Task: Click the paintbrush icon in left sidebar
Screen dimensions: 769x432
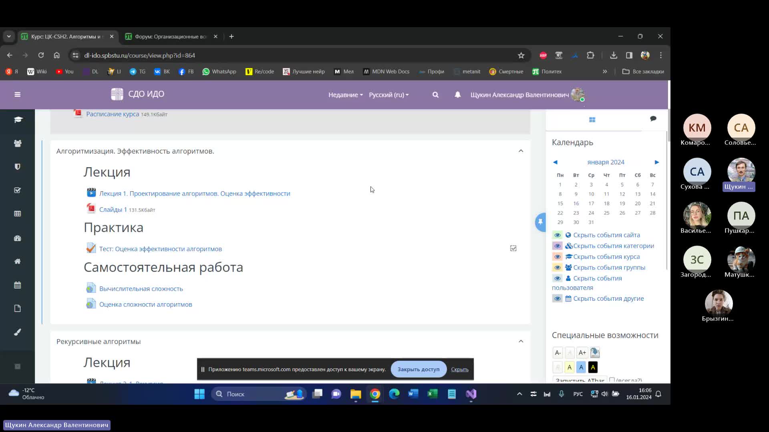Action: point(18,332)
